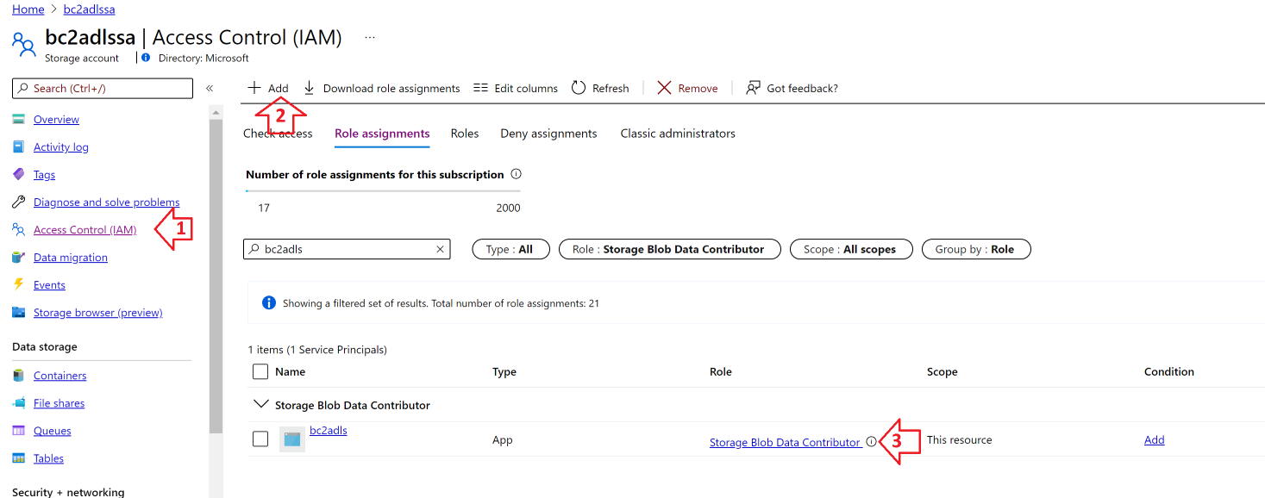Viewport: 1265px width, 498px height.
Task: Open the Group by : Role filter
Action: pos(976,249)
